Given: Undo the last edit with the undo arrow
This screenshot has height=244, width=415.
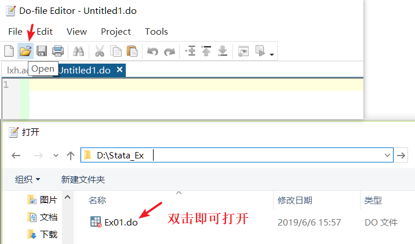Looking at the screenshot, I should [152, 51].
